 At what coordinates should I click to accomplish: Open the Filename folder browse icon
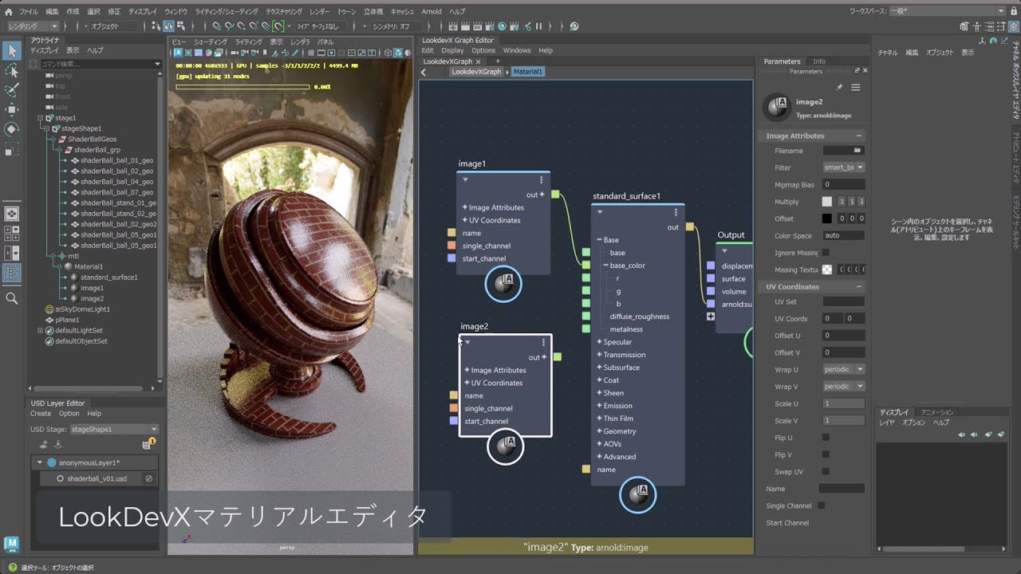click(x=858, y=151)
